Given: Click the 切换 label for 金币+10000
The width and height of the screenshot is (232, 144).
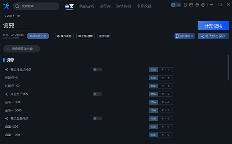Looking at the screenshot, I should (154, 110).
